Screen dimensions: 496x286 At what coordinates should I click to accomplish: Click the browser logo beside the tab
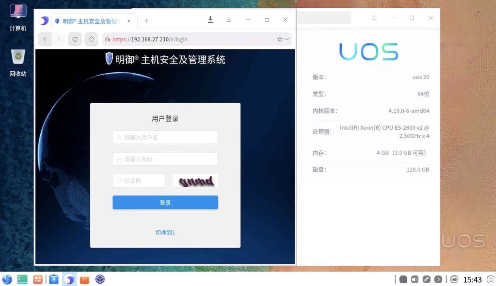[x=44, y=21]
